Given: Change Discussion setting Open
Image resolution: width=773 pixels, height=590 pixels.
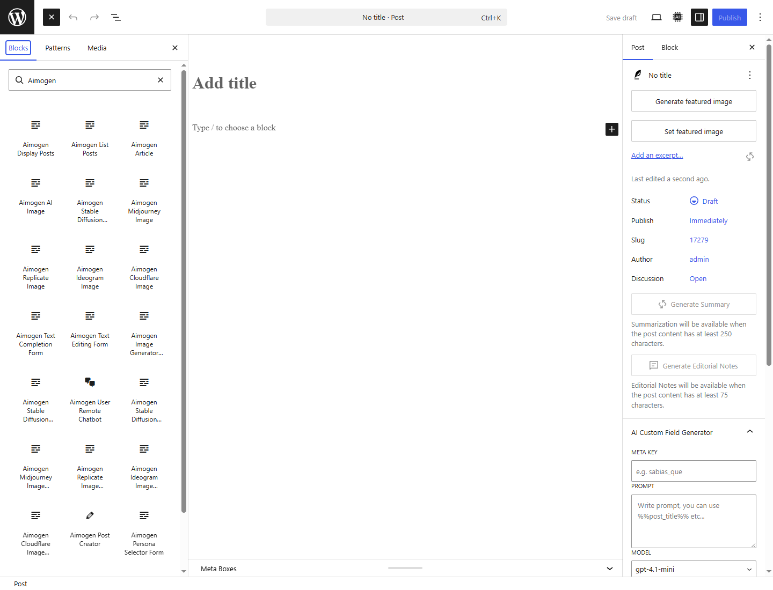Looking at the screenshot, I should click(x=698, y=278).
